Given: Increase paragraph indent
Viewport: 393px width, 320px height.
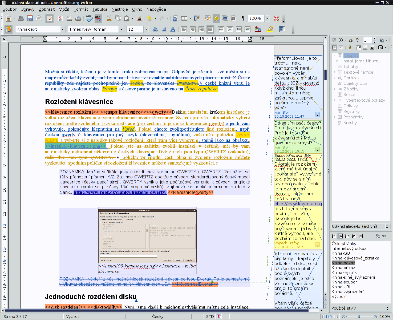Looking at the screenshot, I should click(248, 29).
